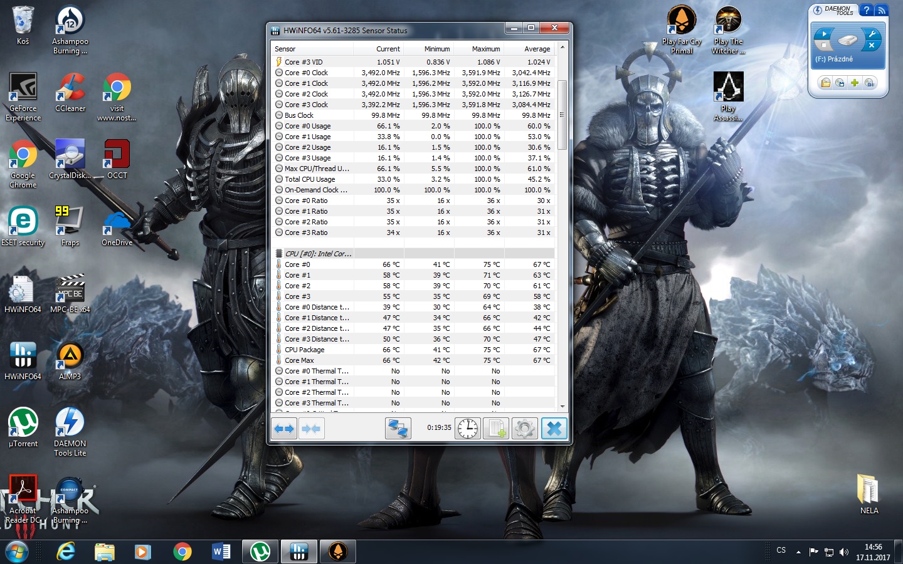Click the green plus add drive icon
This screenshot has width=903, height=564.
(854, 83)
